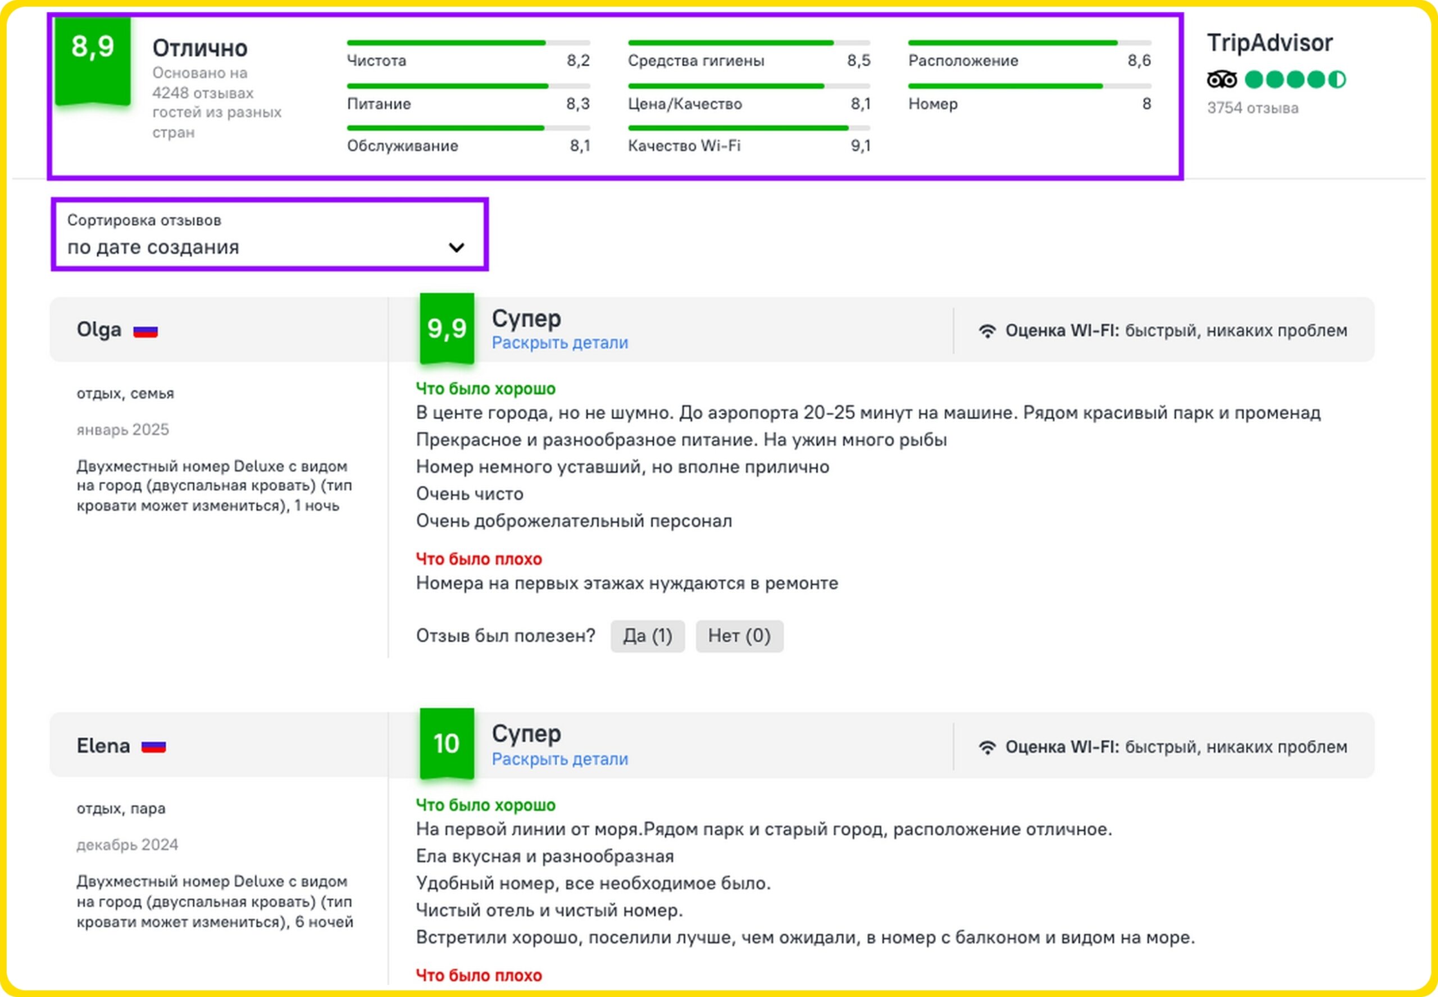This screenshot has height=997, width=1438.
Task: Click the Wi-Fi icon in Elena's review
Action: pyautogui.click(x=986, y=747)
